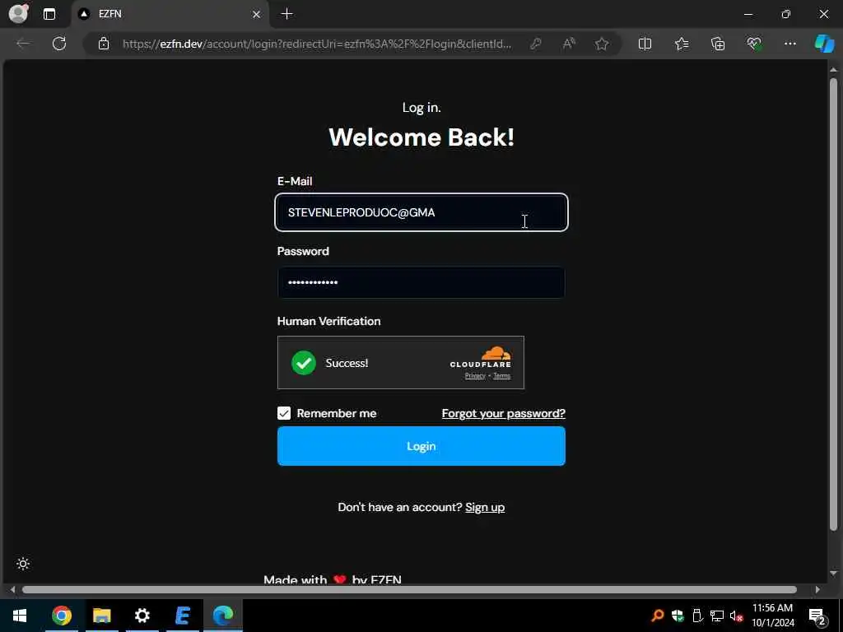Open the Copilot sidebar icon
The image size is (843, 632).
point(824,44)
